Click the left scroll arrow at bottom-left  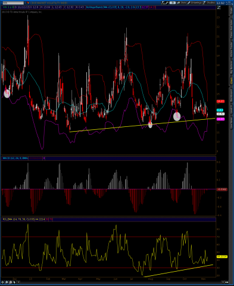[18, 282]
